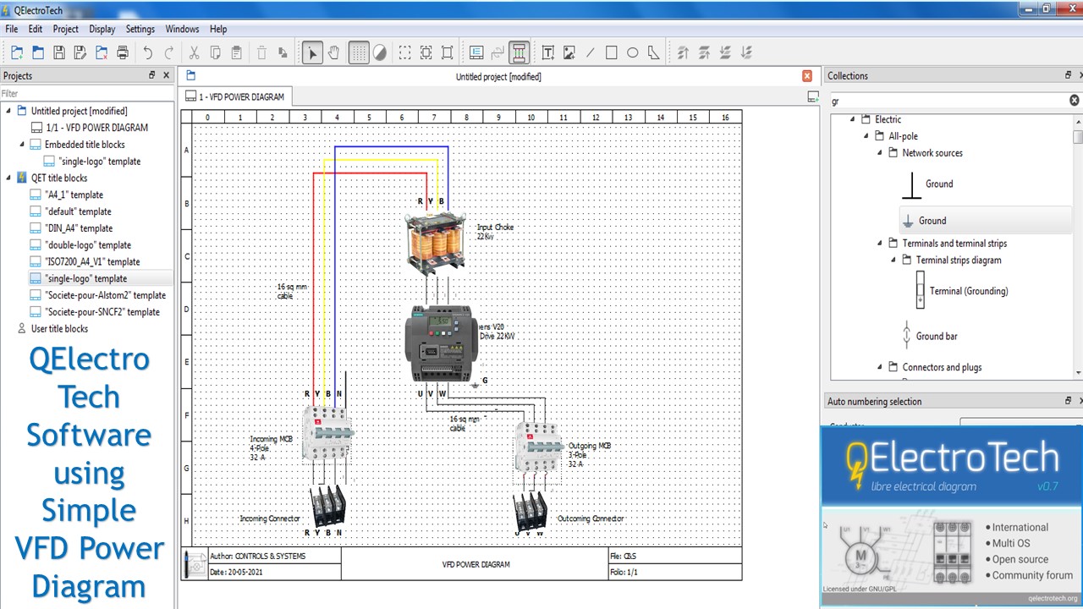This screenshot has width=1083, height=609.
Task: Collapse the Network sources folder
Action: coord(880,153)
